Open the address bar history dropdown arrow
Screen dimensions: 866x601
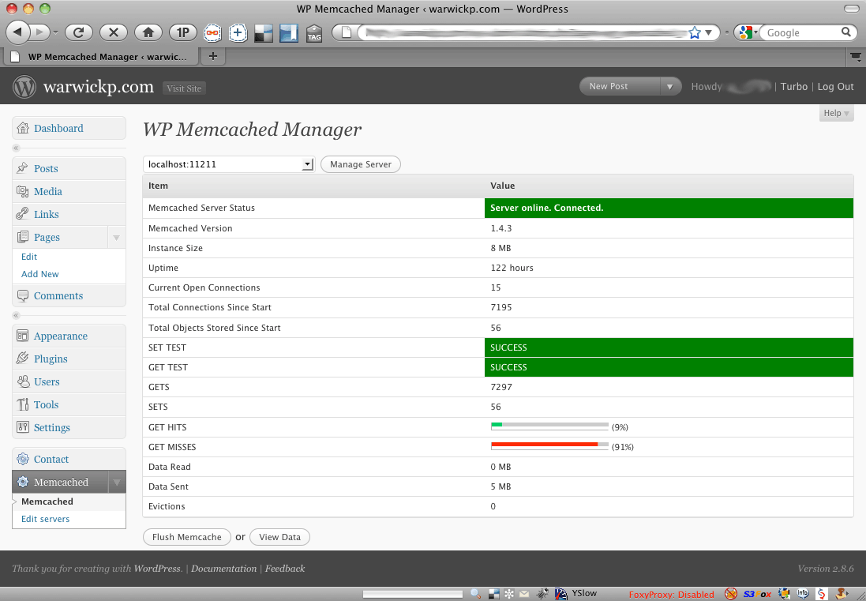(709, 32)
